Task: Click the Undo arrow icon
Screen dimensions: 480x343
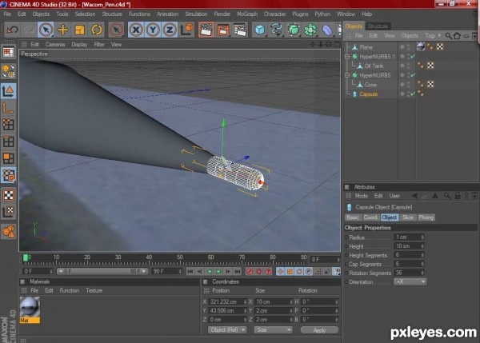Action: (x=12, y=30)
